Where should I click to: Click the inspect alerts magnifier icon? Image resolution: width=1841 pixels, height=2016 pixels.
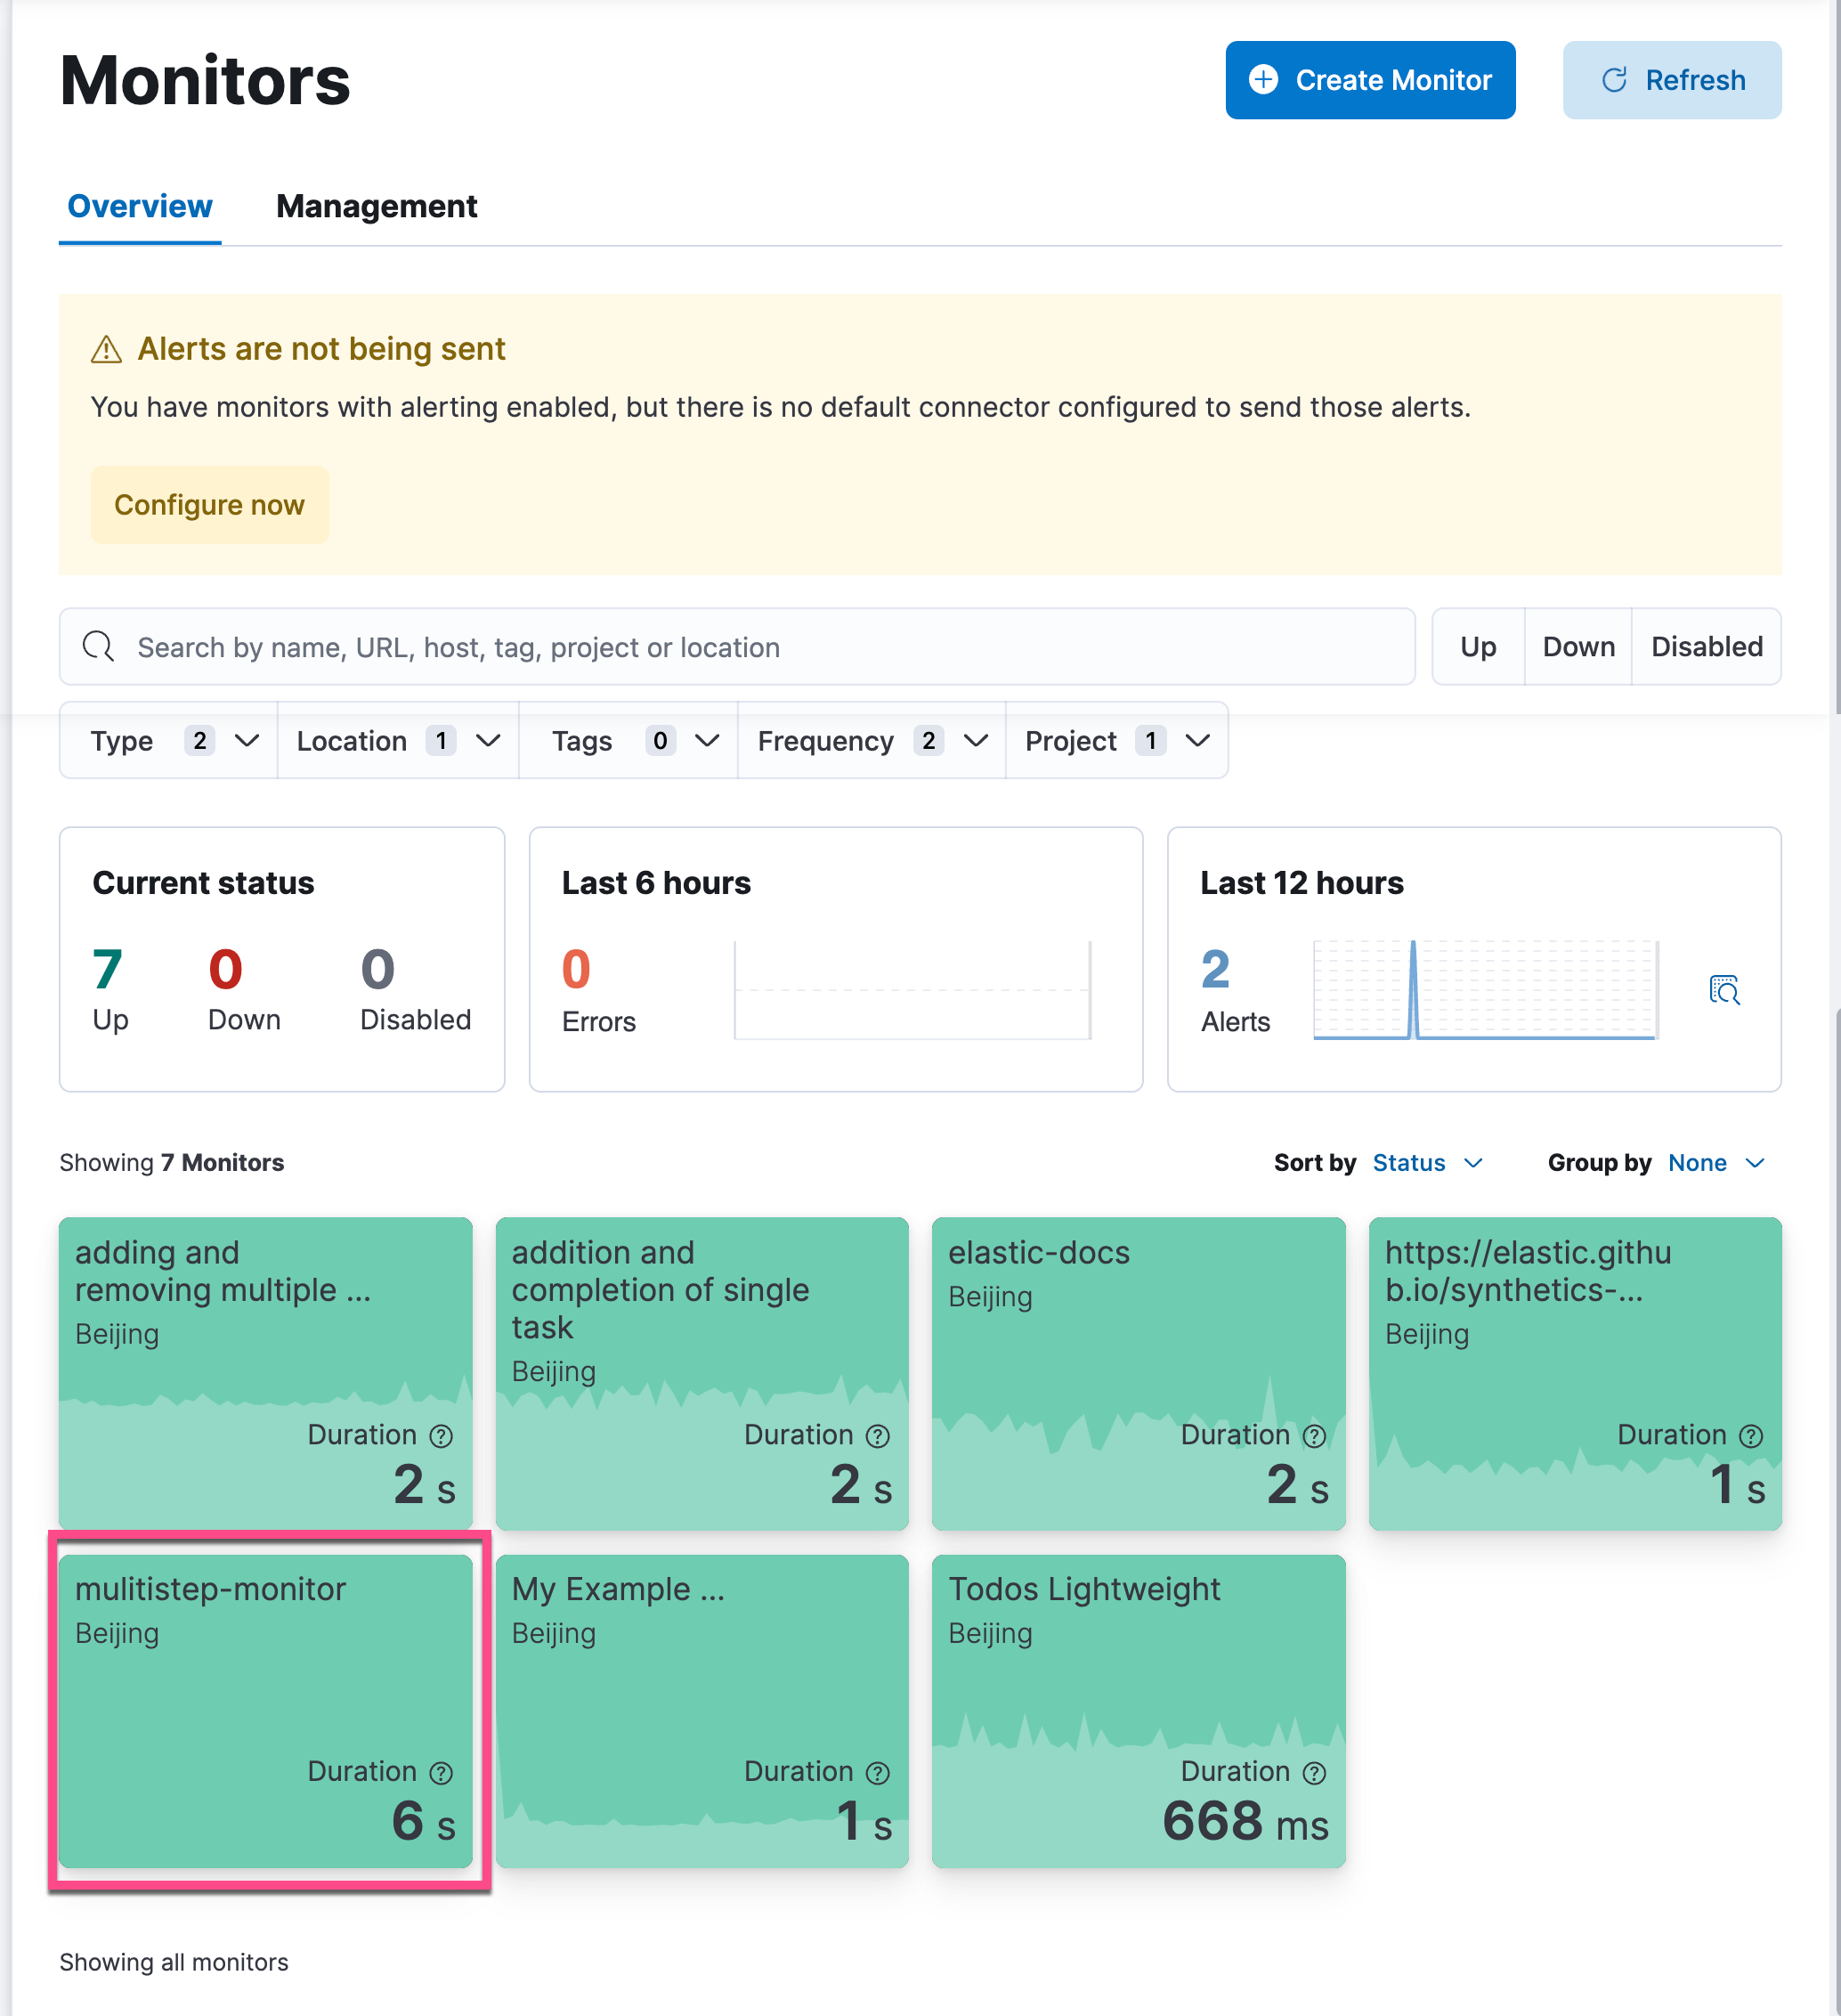coord(1724,989)
